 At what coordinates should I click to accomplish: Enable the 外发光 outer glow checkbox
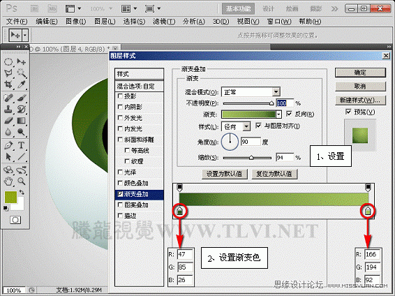coord(120,118)
